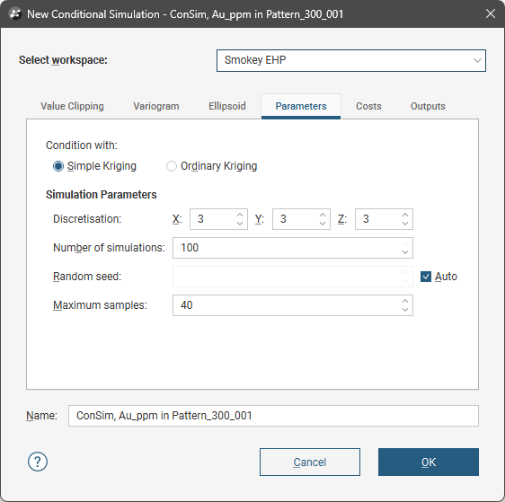This screenshot has width=505, height=502.
Task: Close the New Conditional Simulation dialog
Action: click(x=491, y=13)
